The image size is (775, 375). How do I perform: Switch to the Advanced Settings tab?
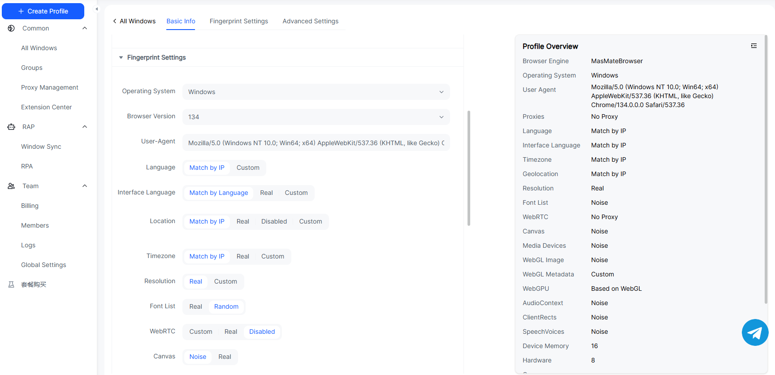310,21
